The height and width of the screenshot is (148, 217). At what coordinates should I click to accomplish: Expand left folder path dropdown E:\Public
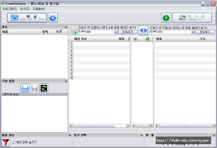tap(116, 32)
